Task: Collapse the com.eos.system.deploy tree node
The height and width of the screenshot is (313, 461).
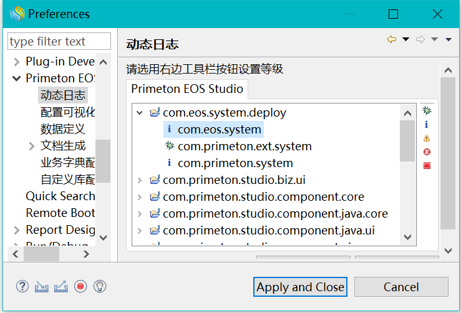Action: tap(140, 113)
